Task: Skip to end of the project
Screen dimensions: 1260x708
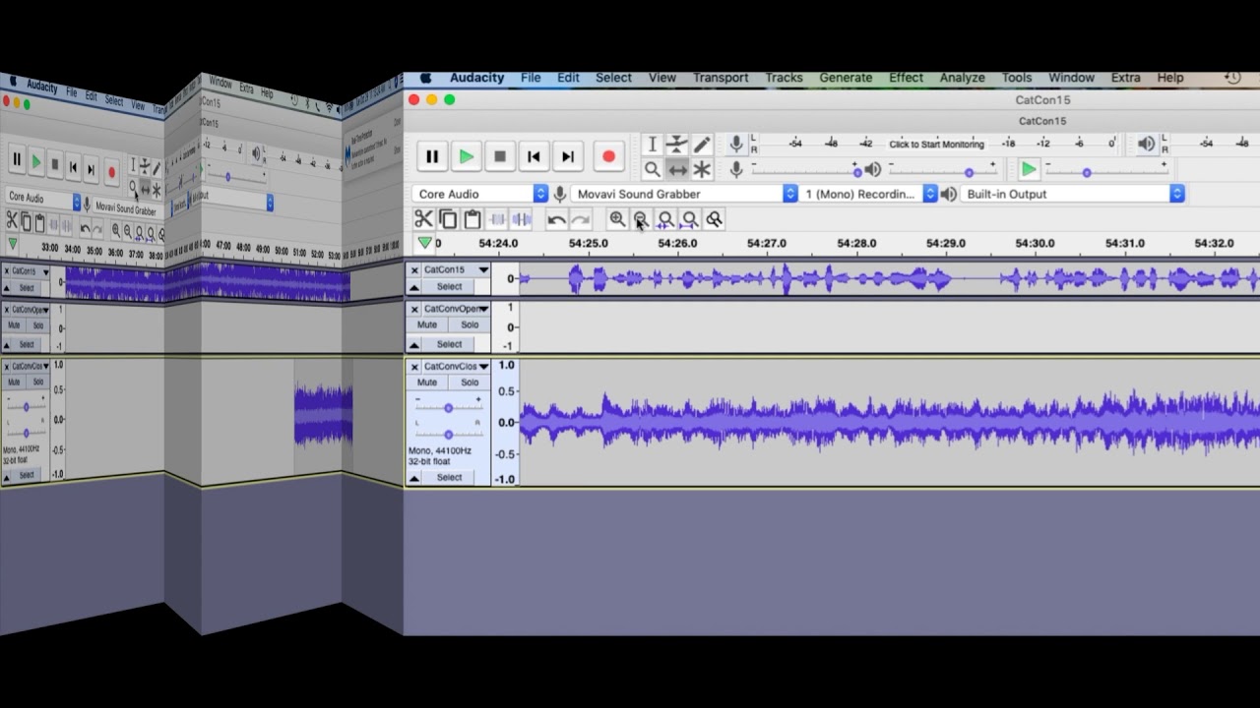Action: coord(568,156)
